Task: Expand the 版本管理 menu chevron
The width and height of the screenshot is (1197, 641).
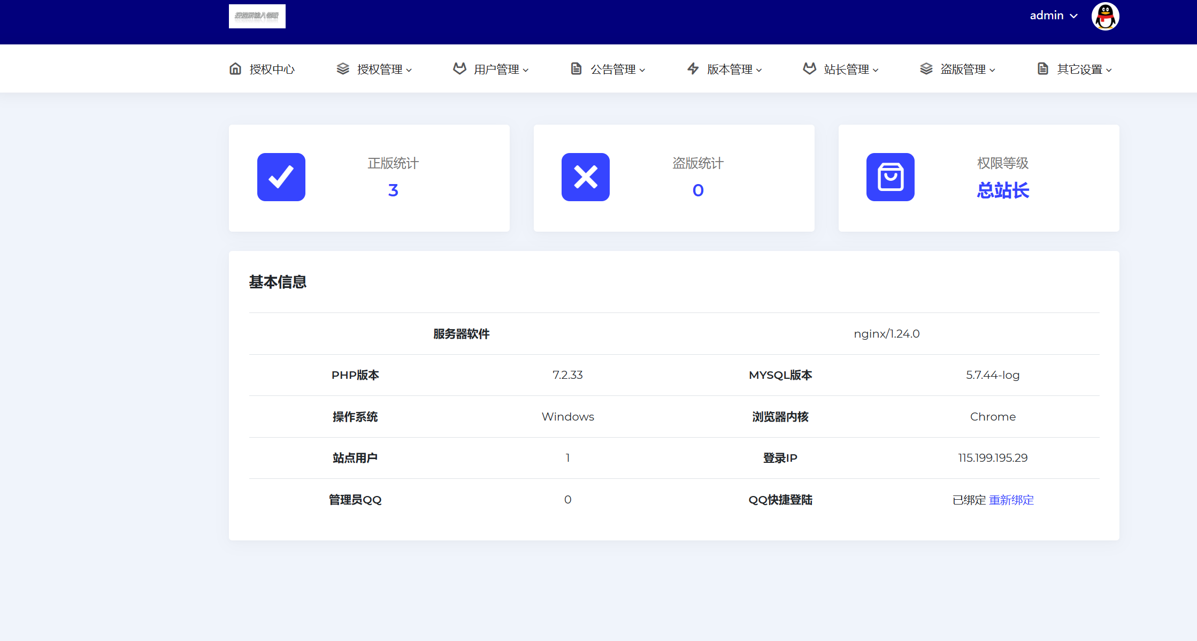Action: (759, 70)
